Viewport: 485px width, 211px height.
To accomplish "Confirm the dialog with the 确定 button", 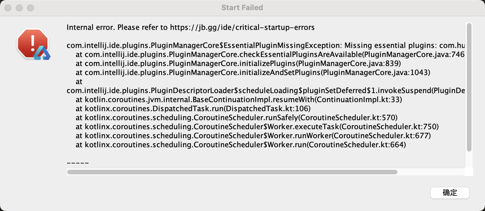I will pyautogui.click(x=450, y=193).
